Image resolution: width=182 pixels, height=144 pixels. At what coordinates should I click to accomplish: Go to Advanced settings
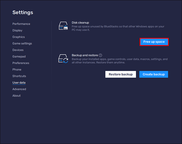point(19,89)
